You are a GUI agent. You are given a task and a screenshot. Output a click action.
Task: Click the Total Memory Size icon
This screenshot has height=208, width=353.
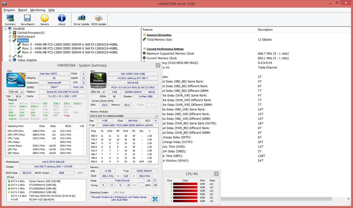click(144, 40)
